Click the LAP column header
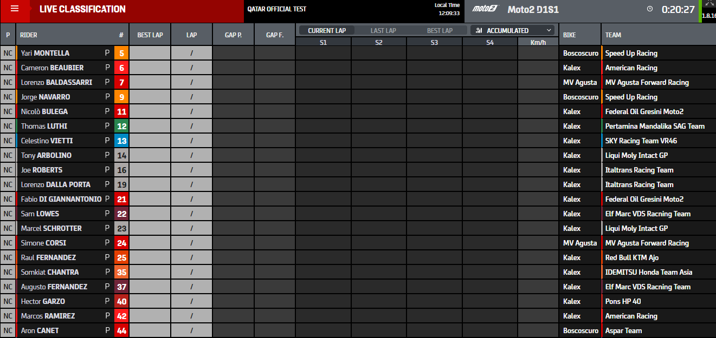 click(x=191, y=35)
